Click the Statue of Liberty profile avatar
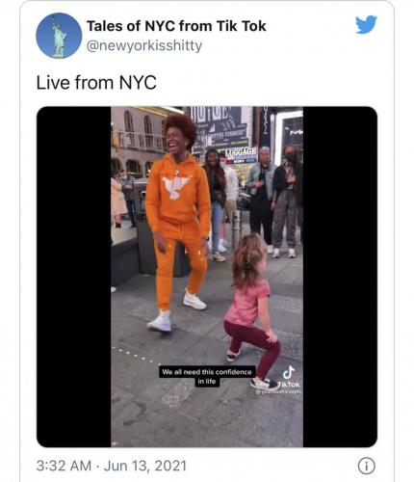This screenshot has width=414, height=482. [59, 36]
